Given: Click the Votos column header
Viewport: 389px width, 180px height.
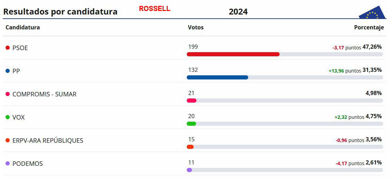Looking at the screenshot, I should point(196,28).
